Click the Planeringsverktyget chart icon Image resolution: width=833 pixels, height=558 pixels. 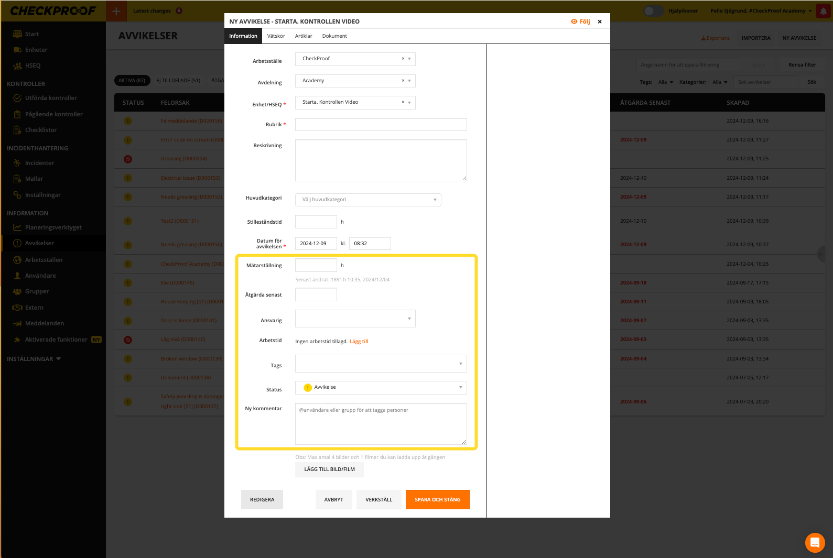point(17,227)
